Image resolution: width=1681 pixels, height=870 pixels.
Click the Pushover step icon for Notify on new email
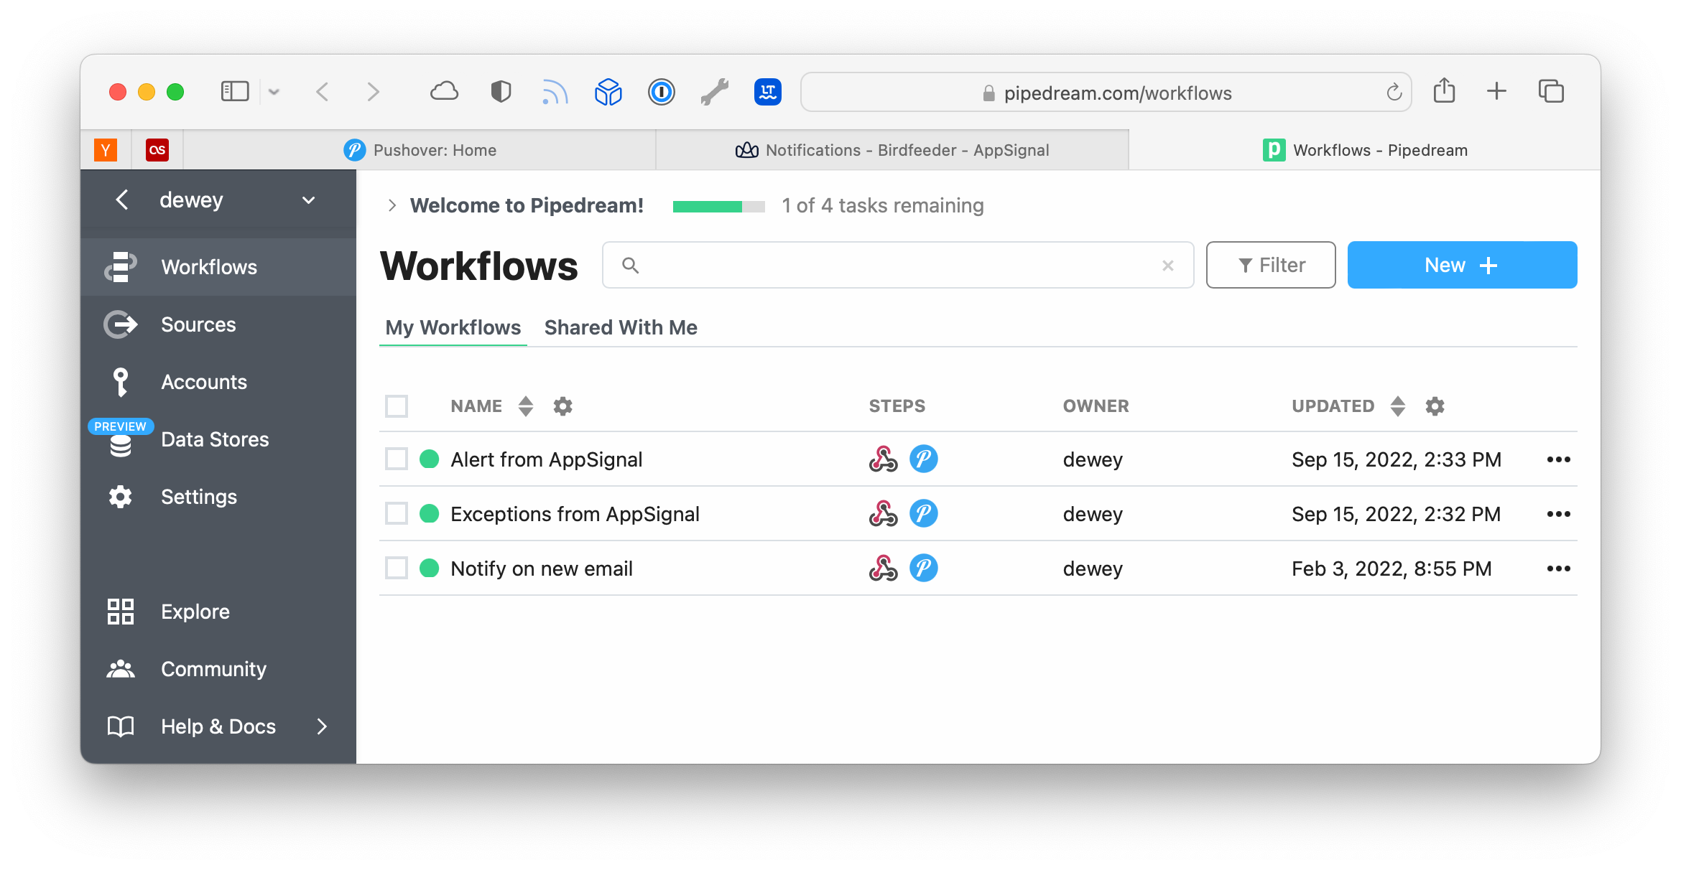click(x=923, y=569)
